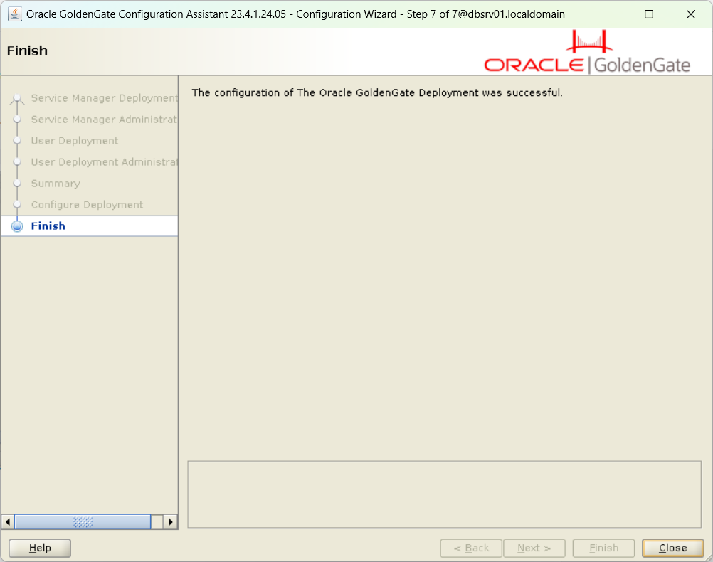Click the sidebar horizontal scrollbar thumb
Viewport: 713px width, 562px height.
point(83,521)
